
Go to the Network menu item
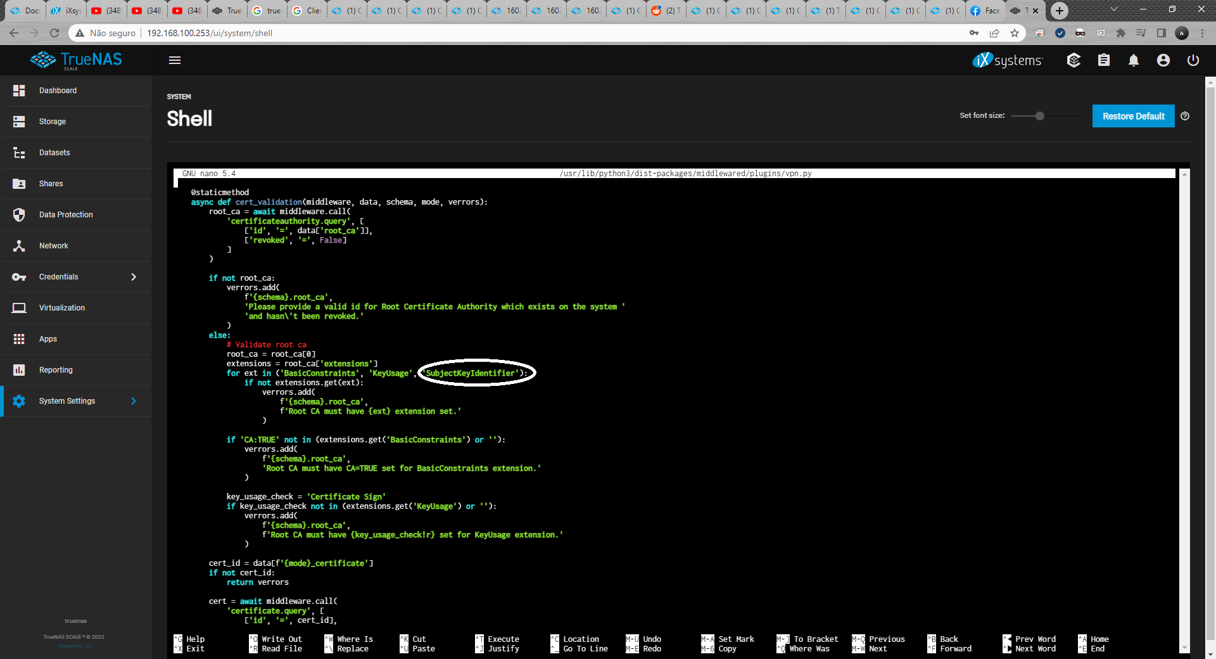(76, 246)
